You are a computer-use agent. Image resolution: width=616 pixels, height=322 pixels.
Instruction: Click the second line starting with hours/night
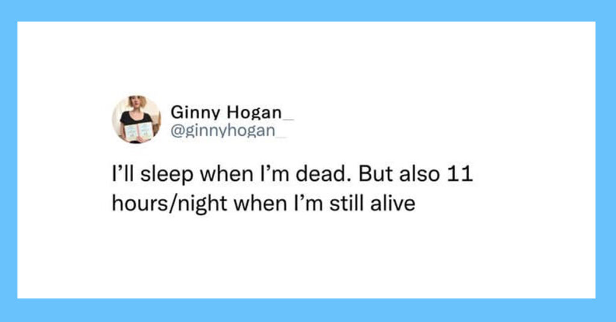coord(263,204)
